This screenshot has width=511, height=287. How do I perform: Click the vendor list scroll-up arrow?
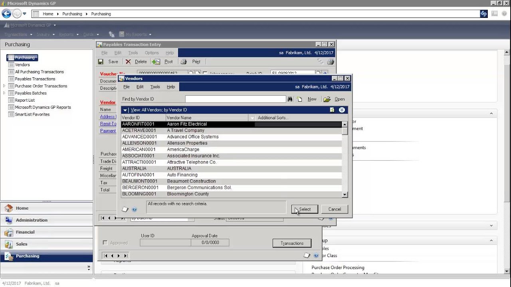pos(345,124)
